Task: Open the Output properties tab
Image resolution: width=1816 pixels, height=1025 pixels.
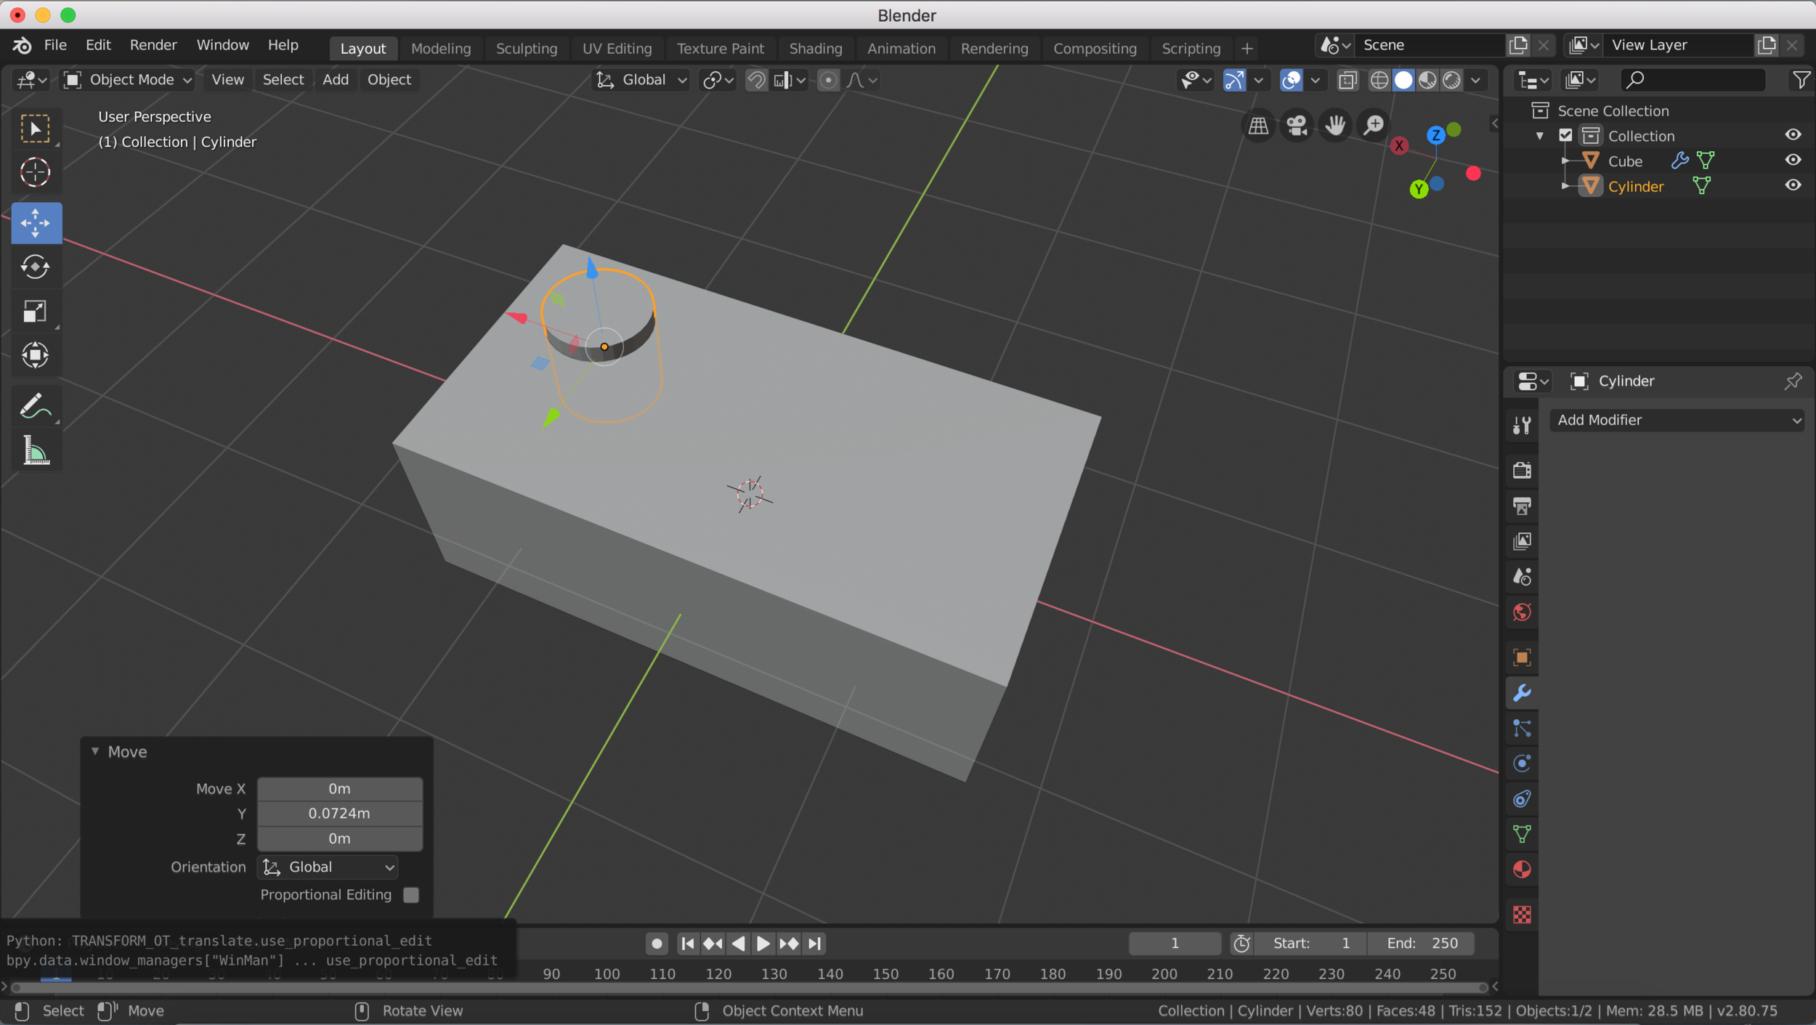Action: 1522,506
